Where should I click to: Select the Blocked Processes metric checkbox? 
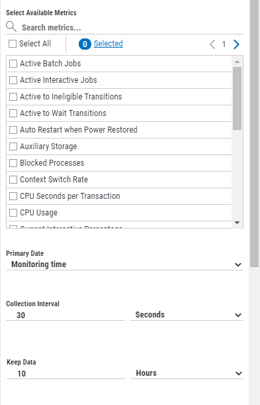pos(13,163)
